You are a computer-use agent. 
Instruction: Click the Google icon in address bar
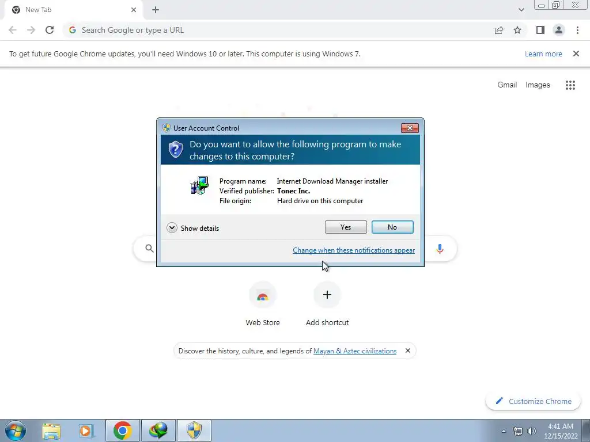[73, 30]
